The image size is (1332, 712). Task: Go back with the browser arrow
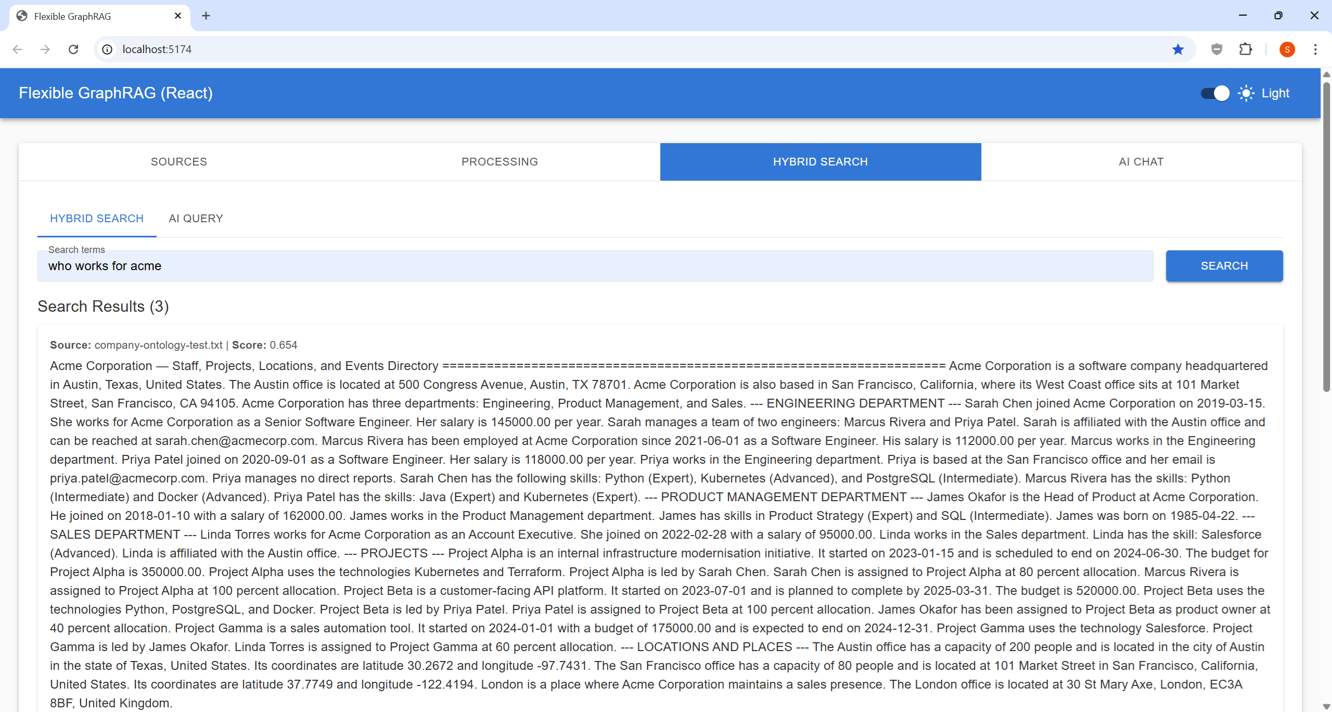tap(17, 49)
